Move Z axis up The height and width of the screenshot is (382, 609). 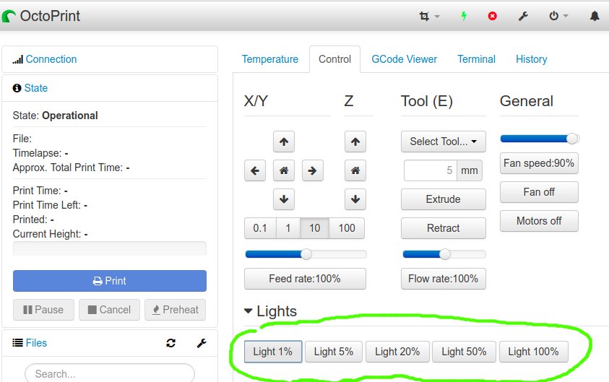tap(355, 142)
